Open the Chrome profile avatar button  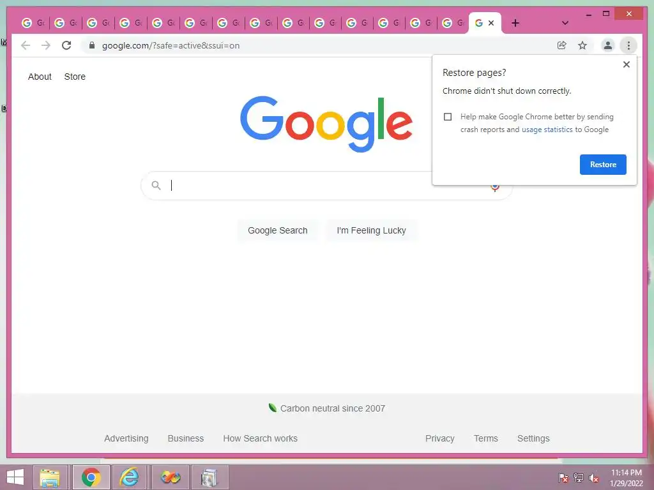(608, 45)
